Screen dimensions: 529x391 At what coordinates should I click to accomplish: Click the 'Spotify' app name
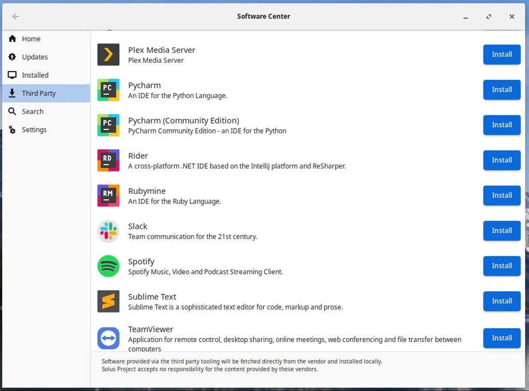pos(141,262)
